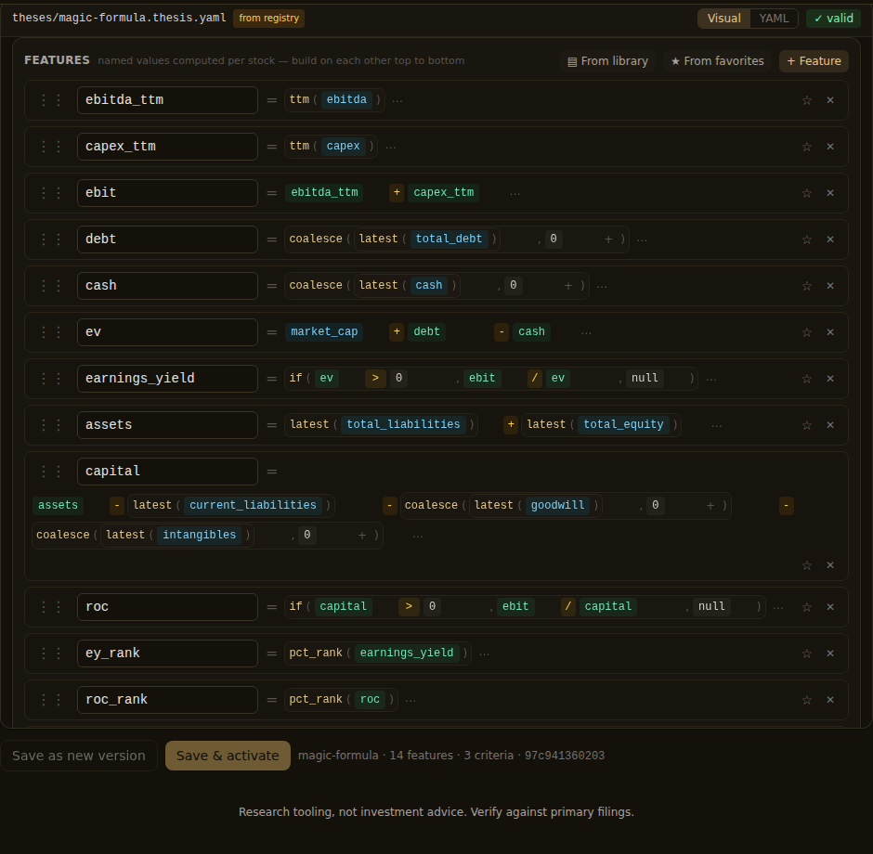Change the minus operator in ev row
The height and width of the screenshot is (854, 873).
coord(502,331)
